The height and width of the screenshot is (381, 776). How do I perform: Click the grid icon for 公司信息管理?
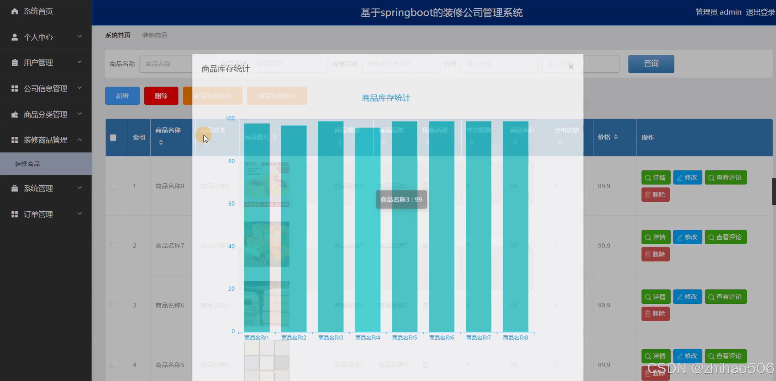pyautogui.click(x=14, y=89)
